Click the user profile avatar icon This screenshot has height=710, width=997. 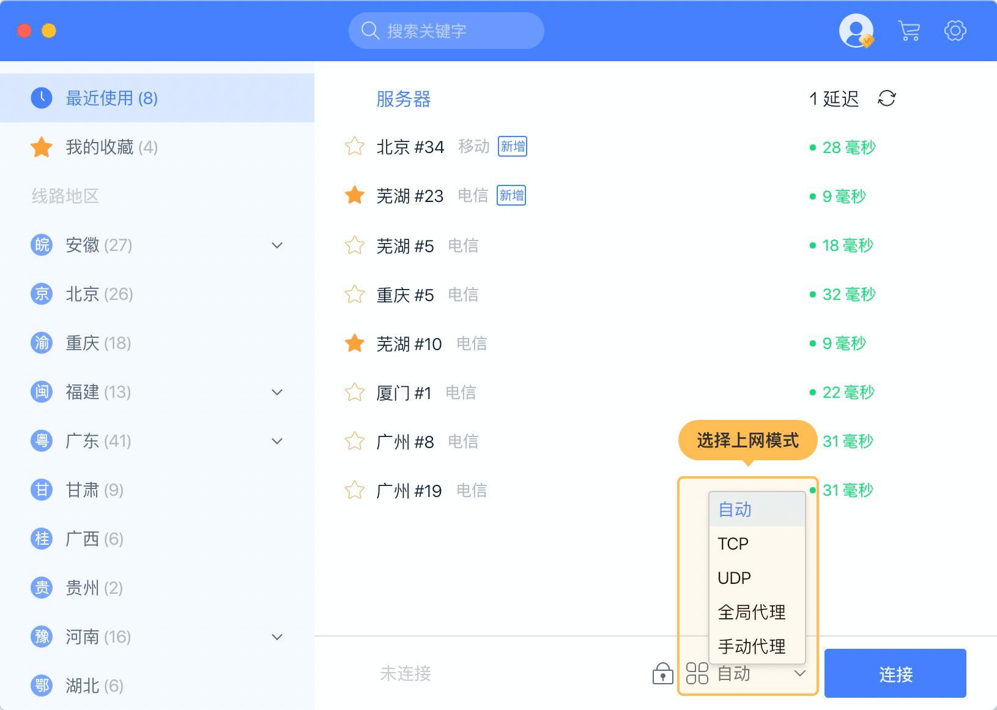[856, 31]
